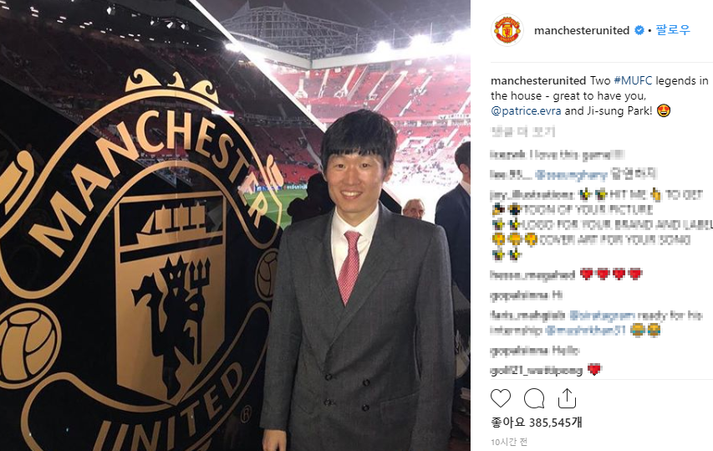The width and height of the screenshot is (713, 451).
Task: Click manchesterunited username starting the caption
Action: [x=538, y=80]
